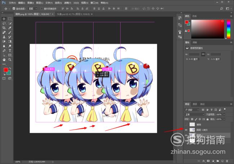Toggle Quick Mask mode
This screenshot has width=234, height=164.
4,79
